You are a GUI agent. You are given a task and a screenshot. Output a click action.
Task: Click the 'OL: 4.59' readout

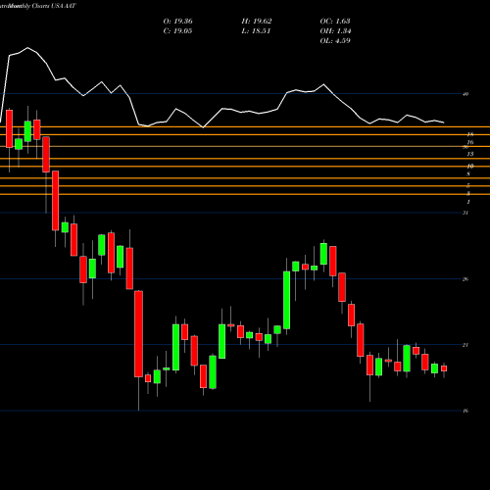pos(335,41)
